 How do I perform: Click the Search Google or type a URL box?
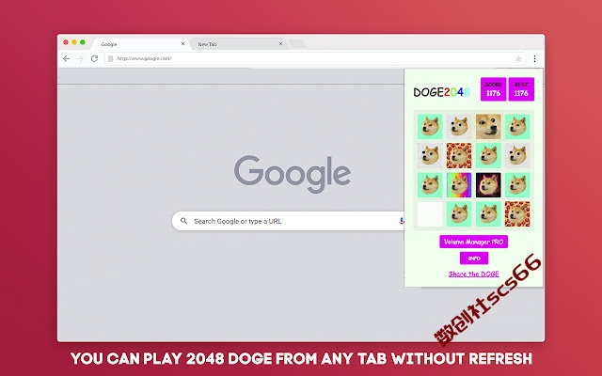[288, 221]
